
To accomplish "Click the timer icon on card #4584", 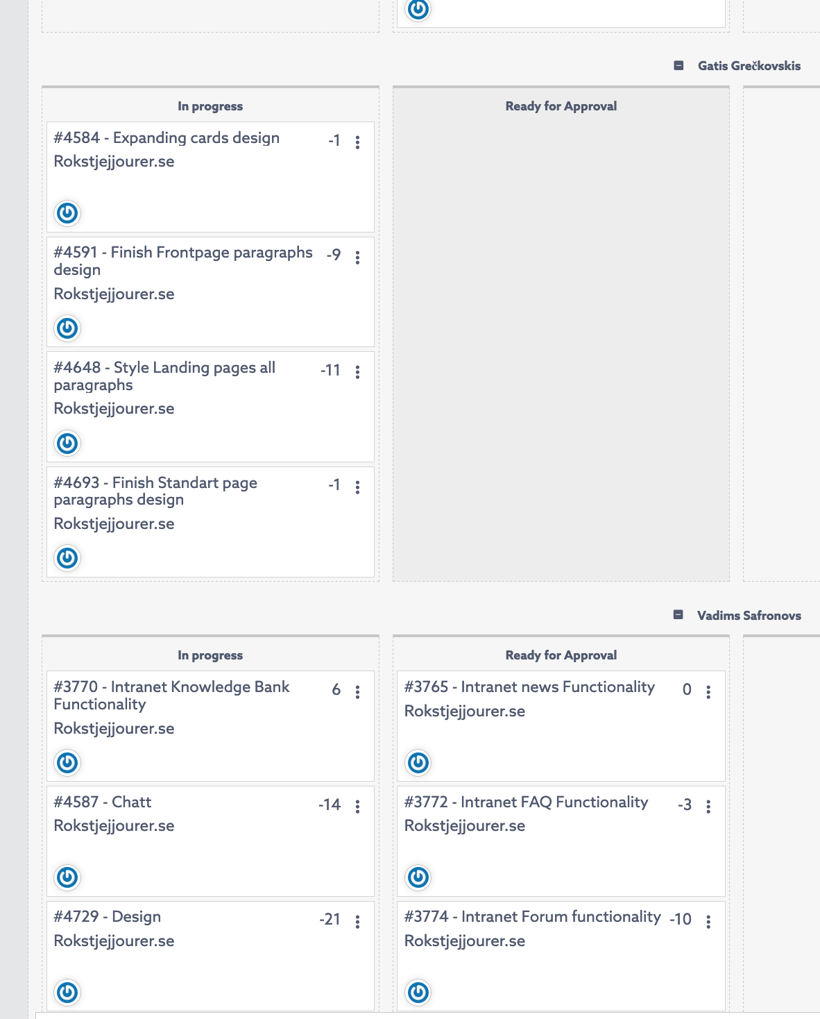I will coord(67,213).
